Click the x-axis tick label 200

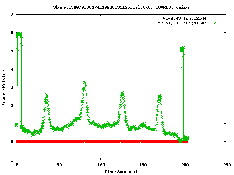click(185, 165)
